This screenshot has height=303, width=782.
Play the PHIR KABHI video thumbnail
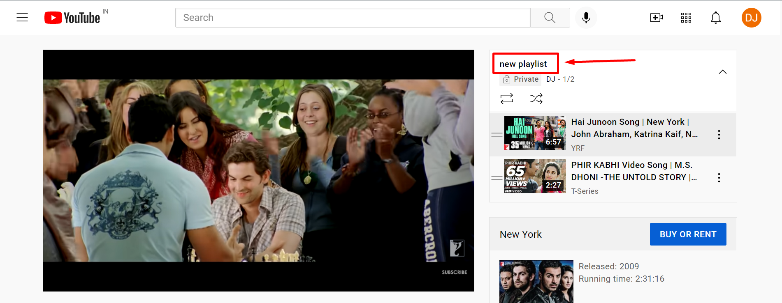pos(535,176)
